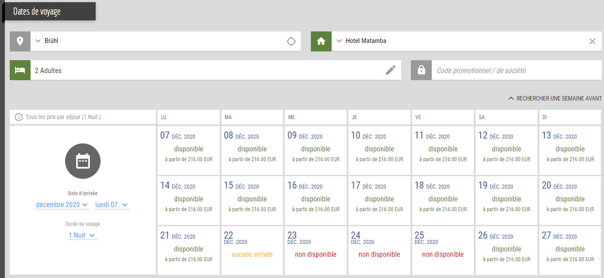Select arrival date 13 Déc. 2020

(x=570, y=151)
